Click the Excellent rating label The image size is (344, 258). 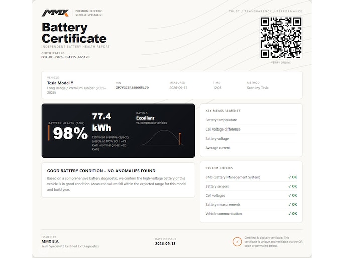click(145, 118)
